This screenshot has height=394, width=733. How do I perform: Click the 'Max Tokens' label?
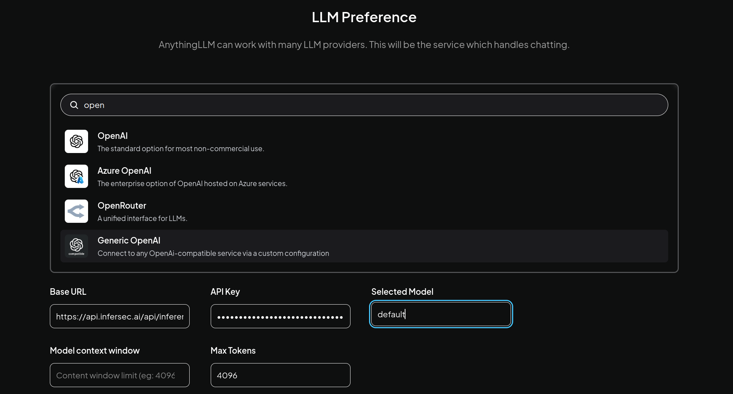[x=233, y=351]
